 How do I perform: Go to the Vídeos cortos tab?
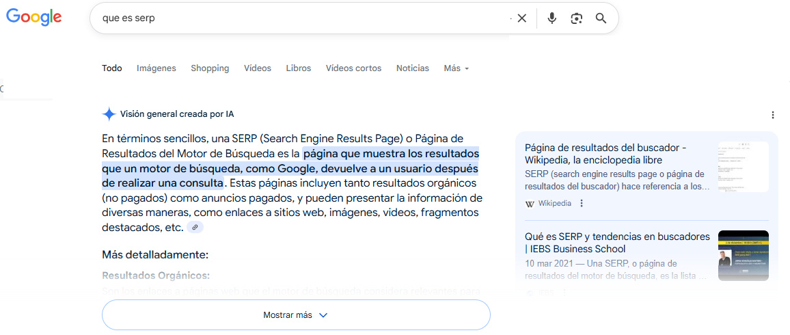(354, 68)
